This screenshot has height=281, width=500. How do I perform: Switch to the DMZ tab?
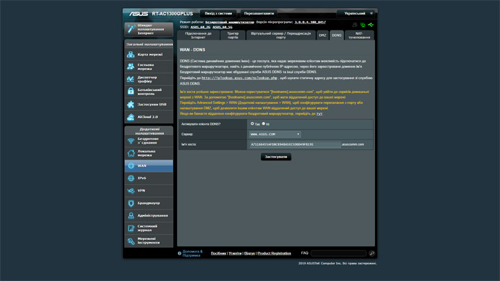click(x=322, y=35)
